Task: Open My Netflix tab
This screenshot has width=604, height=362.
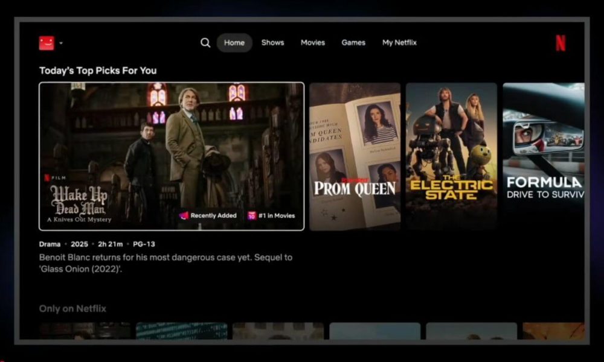Action: (399, 43)
